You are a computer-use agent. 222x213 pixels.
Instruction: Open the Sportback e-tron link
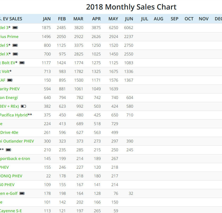coord(15,159)
